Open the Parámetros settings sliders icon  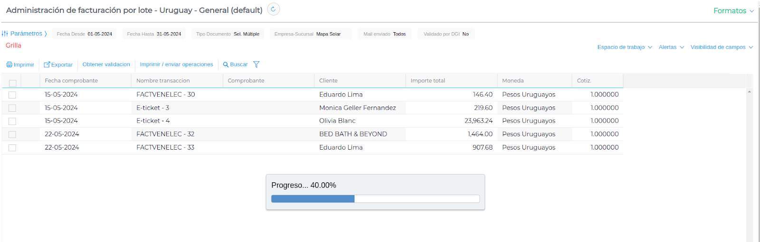point(5,34)
